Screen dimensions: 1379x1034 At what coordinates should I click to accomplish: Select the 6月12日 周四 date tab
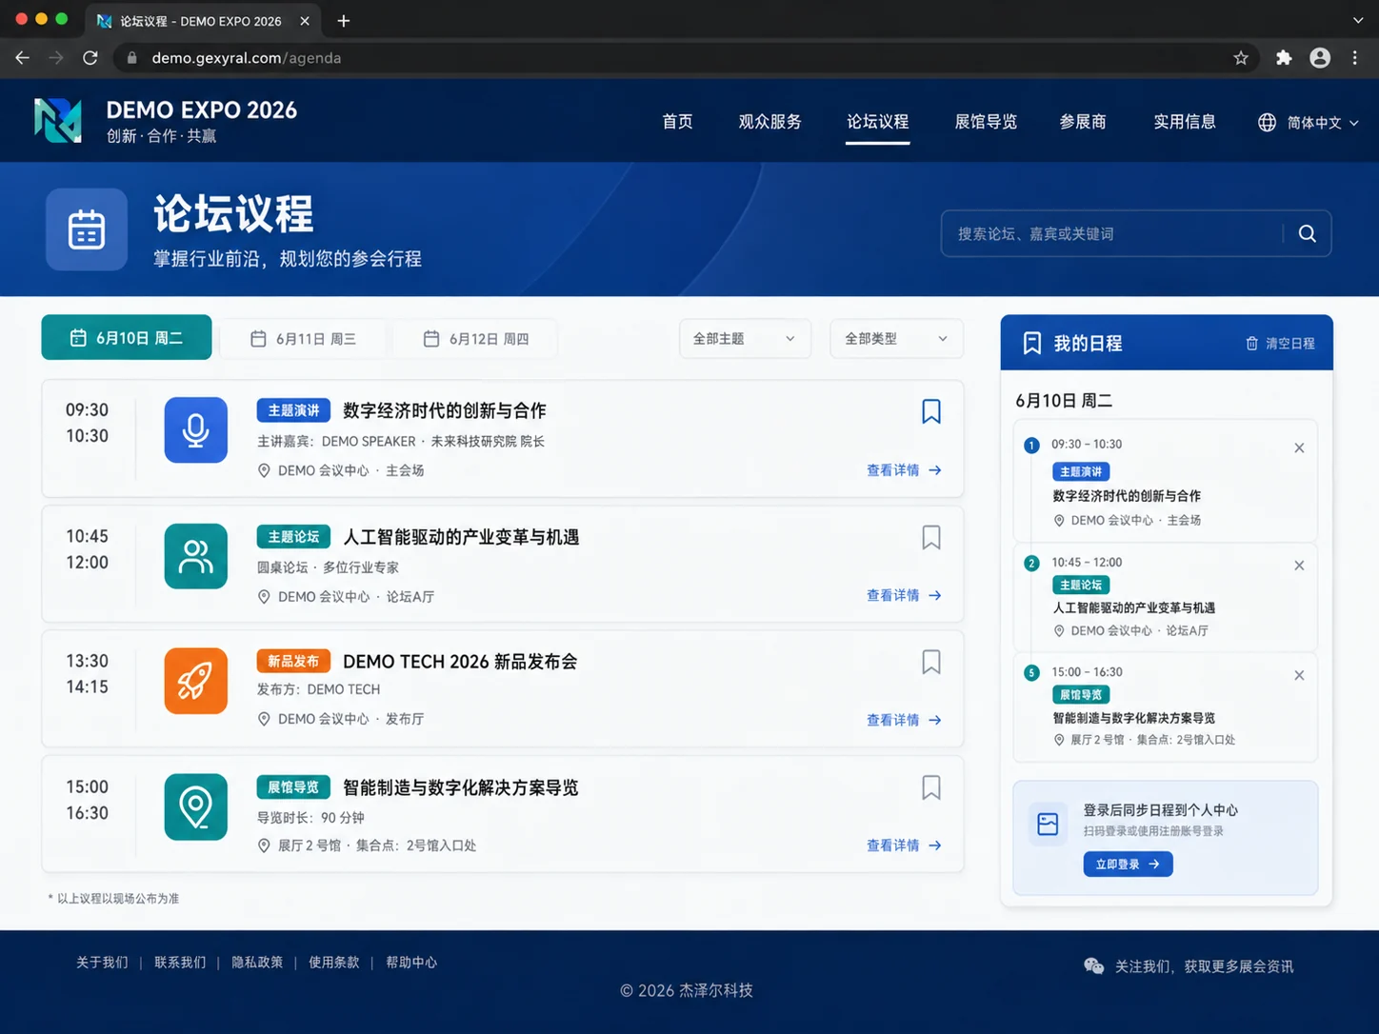pos(475,339)
